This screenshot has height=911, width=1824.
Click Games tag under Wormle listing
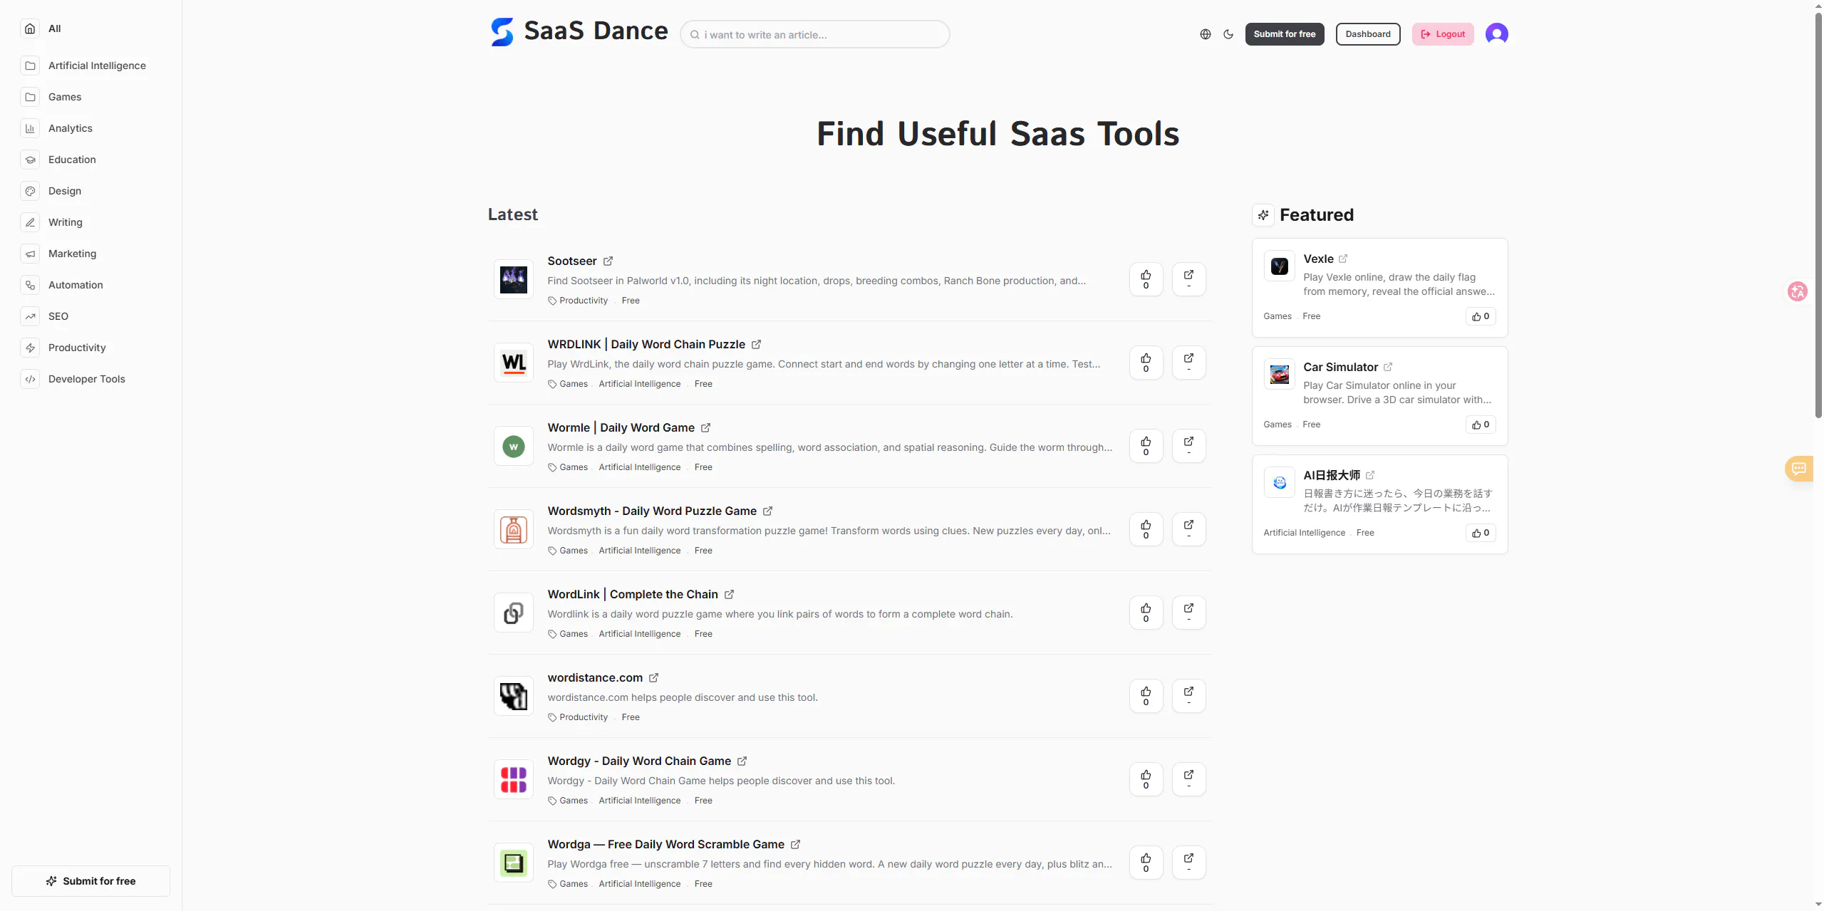[x=574, y=467]
